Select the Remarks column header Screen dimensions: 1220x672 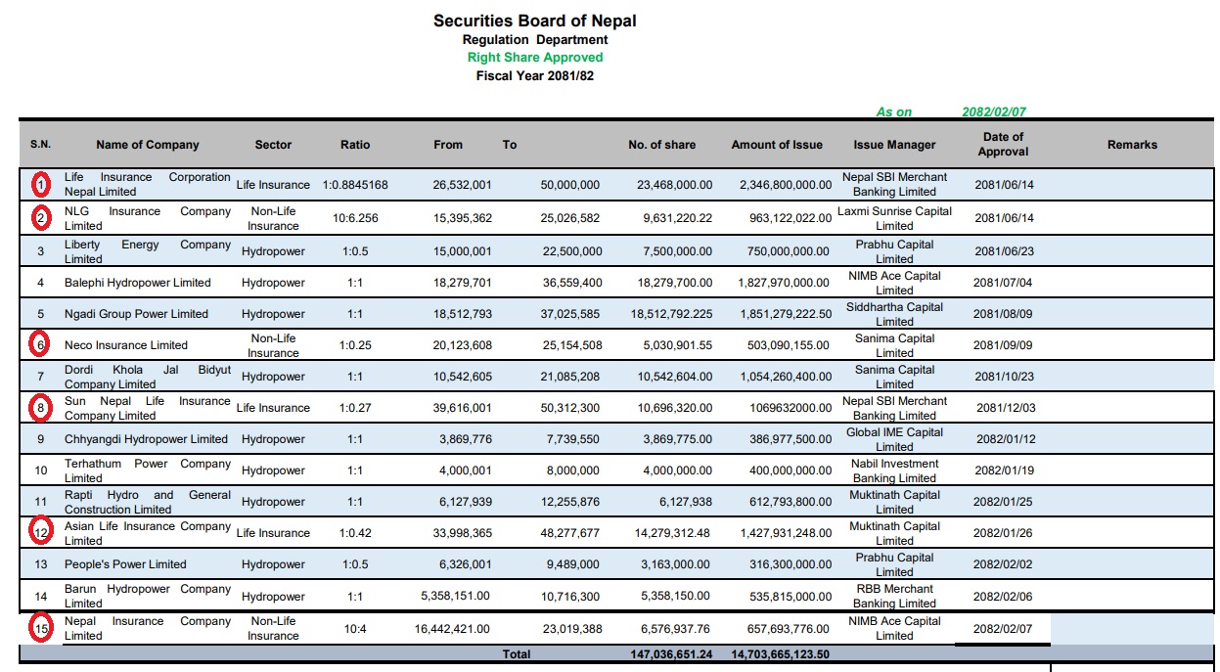pos(1132,145)
